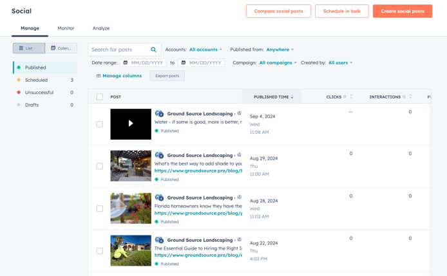The width and height of the screenshot is (447, 276).
Task: Click the Clicks column info icon
Action: (345, 97)
